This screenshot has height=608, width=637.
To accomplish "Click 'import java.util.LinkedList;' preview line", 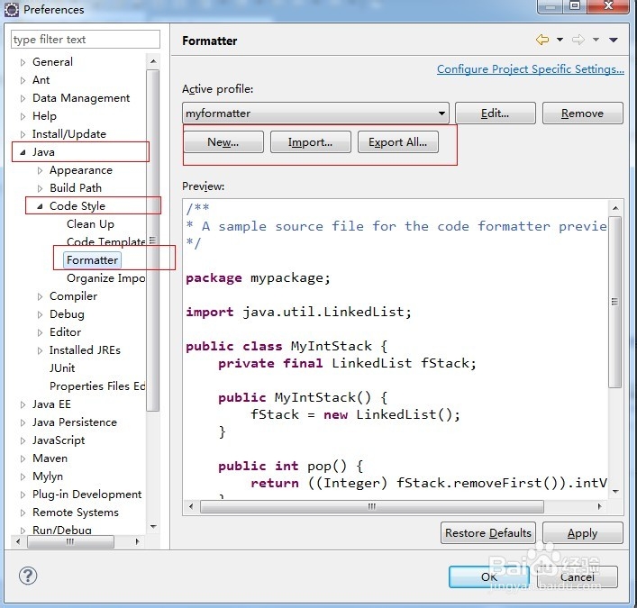I will tap(298, 312).
